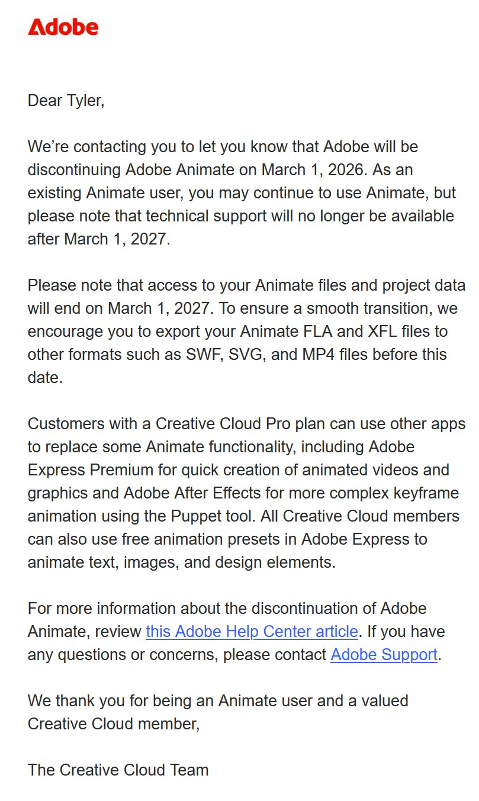479x801 pixels.
Task: Click the red Adobe logo
Action: click(63, 27)
